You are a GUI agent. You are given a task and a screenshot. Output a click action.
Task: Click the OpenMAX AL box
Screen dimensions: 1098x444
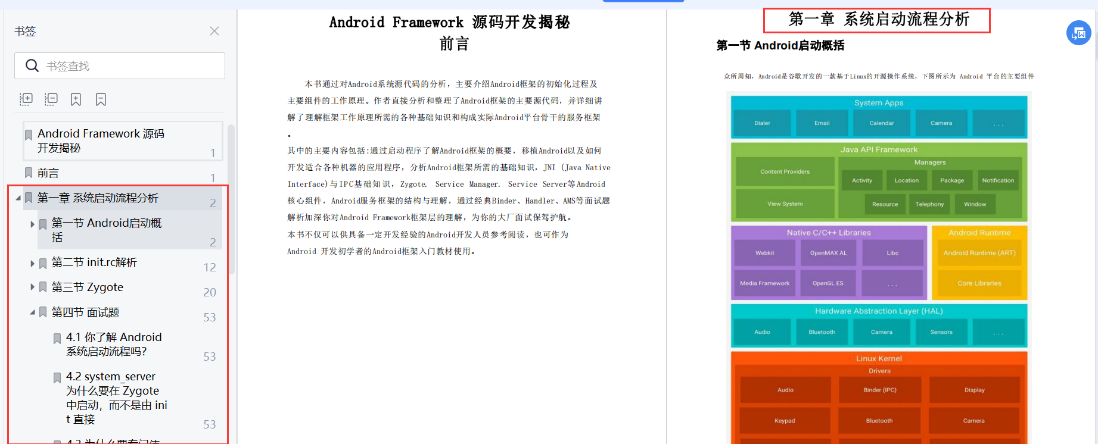point(828,253)
